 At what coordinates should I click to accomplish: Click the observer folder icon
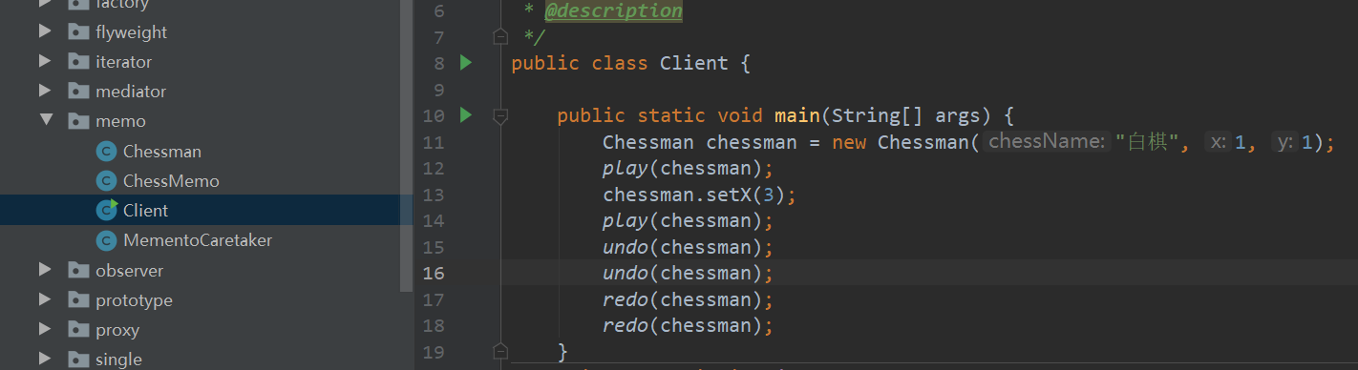(x=78, y=270)
